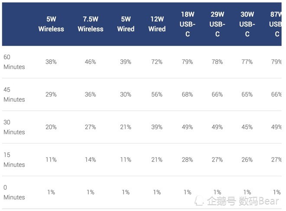The height and width of the screenshot is (211, 286).
Task: Select the 7.5W Wireless column header
Action: [91, 24]
